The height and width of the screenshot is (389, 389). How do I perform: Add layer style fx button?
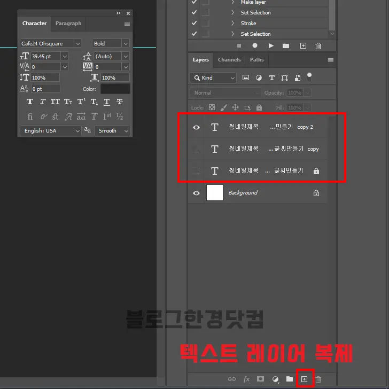point(246,379)
